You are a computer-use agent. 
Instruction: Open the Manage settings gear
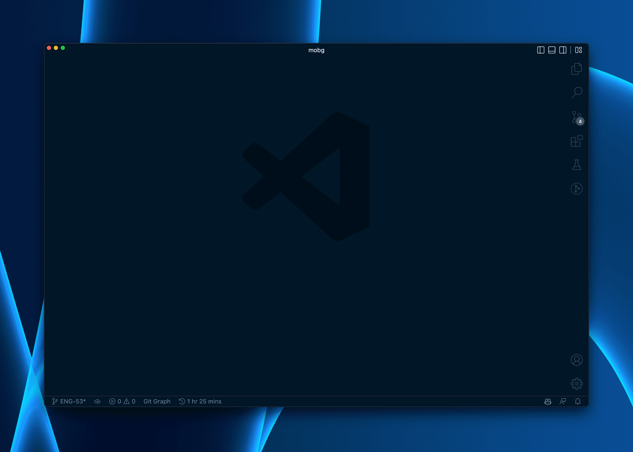tap(577, 383)
